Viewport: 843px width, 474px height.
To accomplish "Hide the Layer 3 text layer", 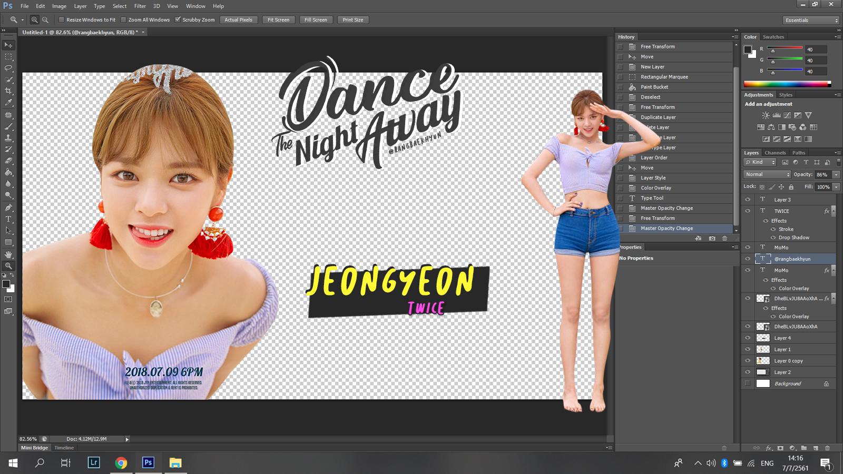I will coord(747,200).
